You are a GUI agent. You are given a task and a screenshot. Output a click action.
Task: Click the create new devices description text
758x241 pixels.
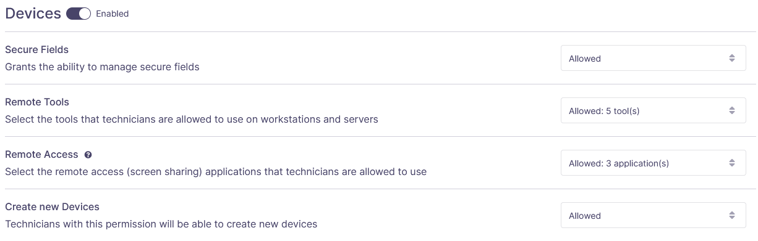161,224
